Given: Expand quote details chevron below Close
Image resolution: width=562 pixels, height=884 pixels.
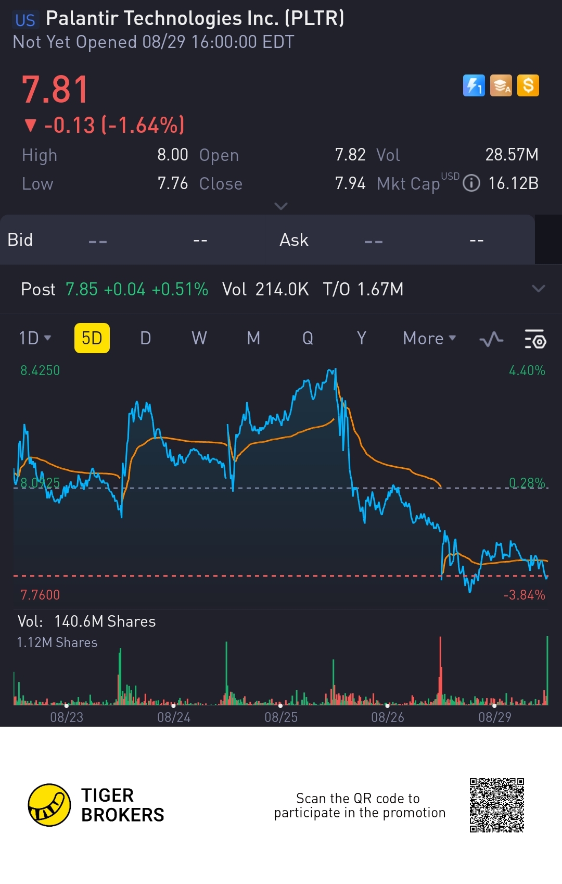Looking at the screenshot, I should 280,206.
